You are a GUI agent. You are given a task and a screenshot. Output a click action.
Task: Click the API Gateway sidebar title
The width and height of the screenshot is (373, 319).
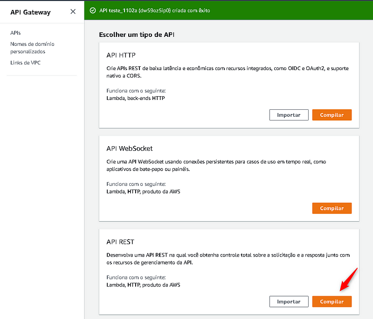coord(30,12)
